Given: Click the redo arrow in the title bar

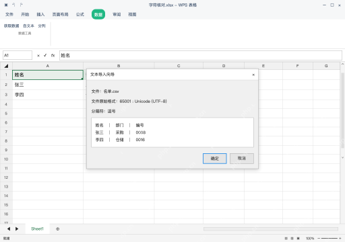Looking at the screenshot, I should click(x=21, y=5).
